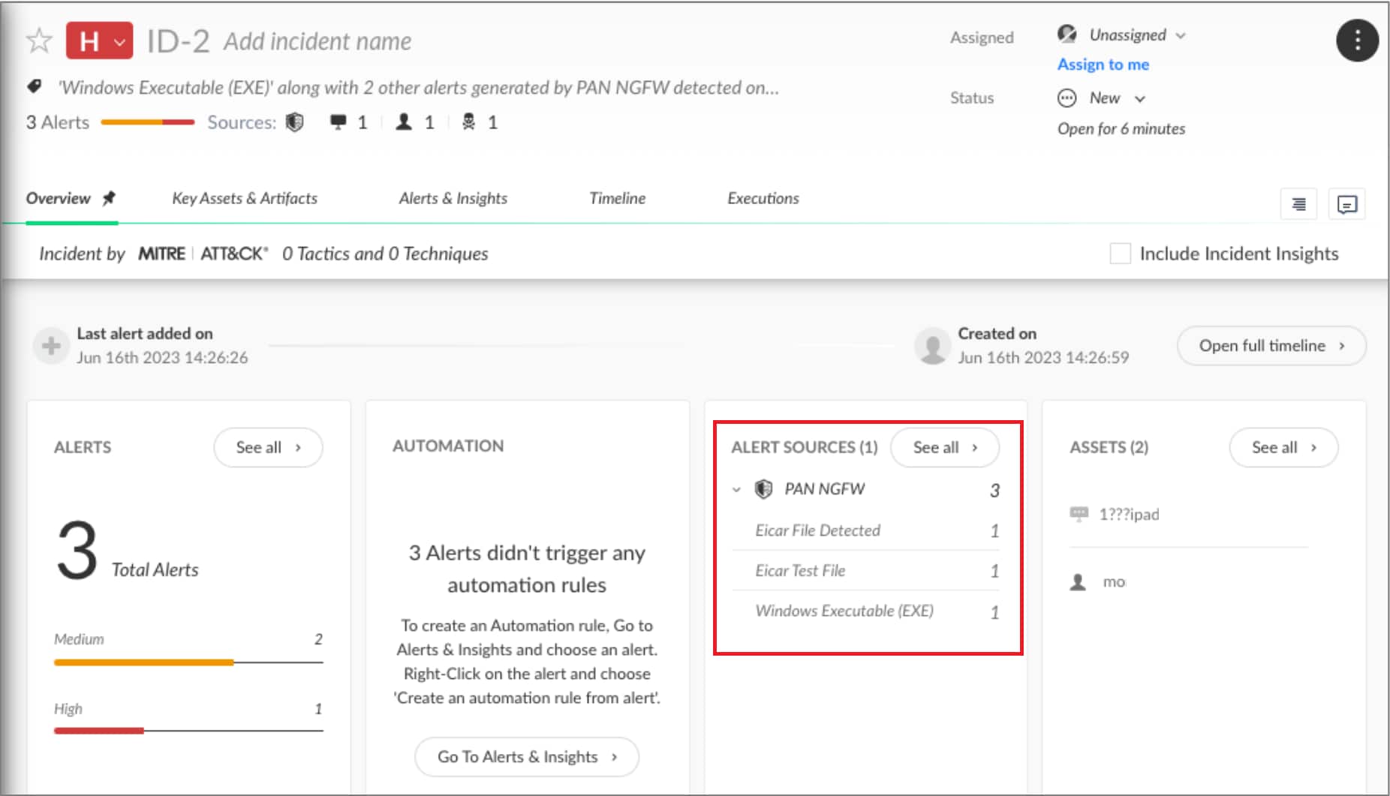Star incident ID-2 as favorite

tap(39, 41)
